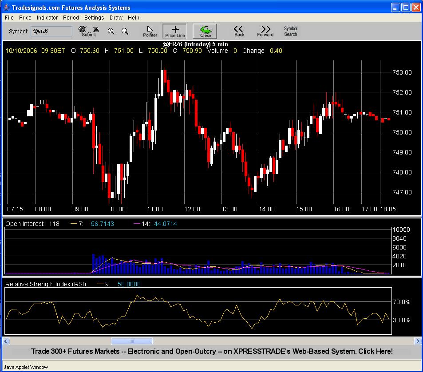The width and height of the screenshot is (423, 372).
Task: Expand the Period menu
Action: tap(71, 18)
